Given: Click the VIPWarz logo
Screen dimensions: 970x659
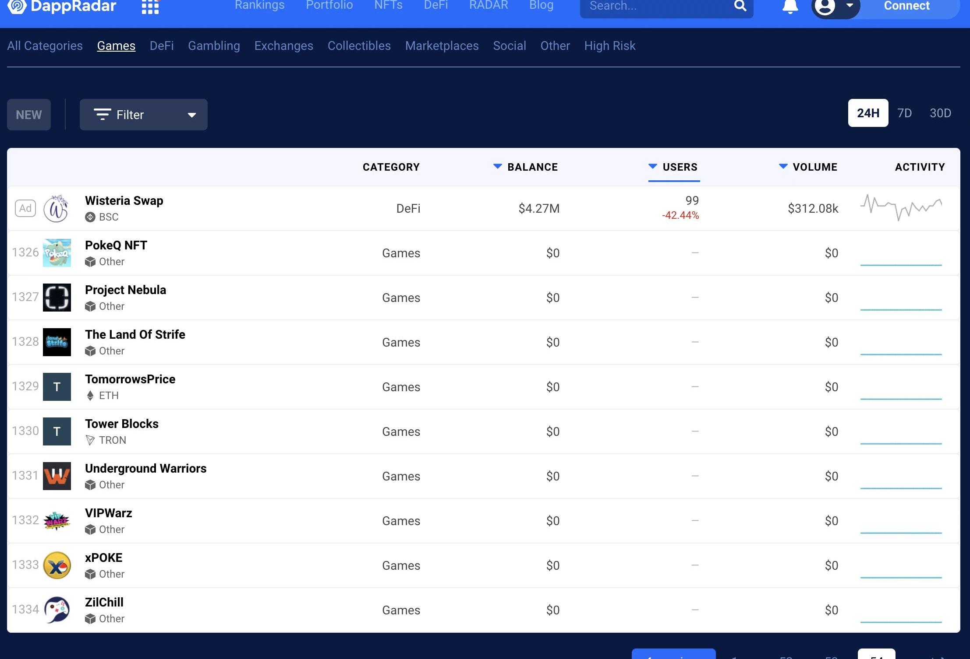Looking at the screenshot, I should pos(57,521).
